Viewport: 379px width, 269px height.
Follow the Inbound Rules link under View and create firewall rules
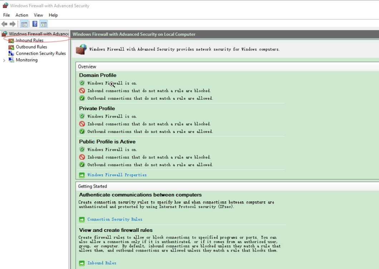(102, 263)
